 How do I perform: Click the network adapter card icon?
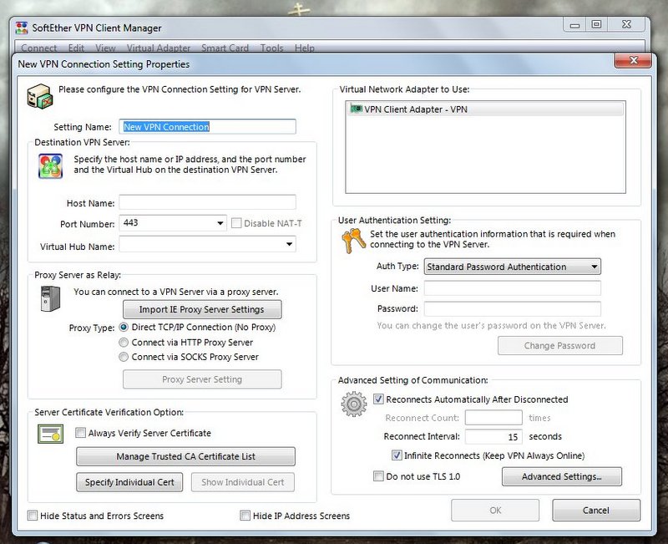[x=356, y=109]
